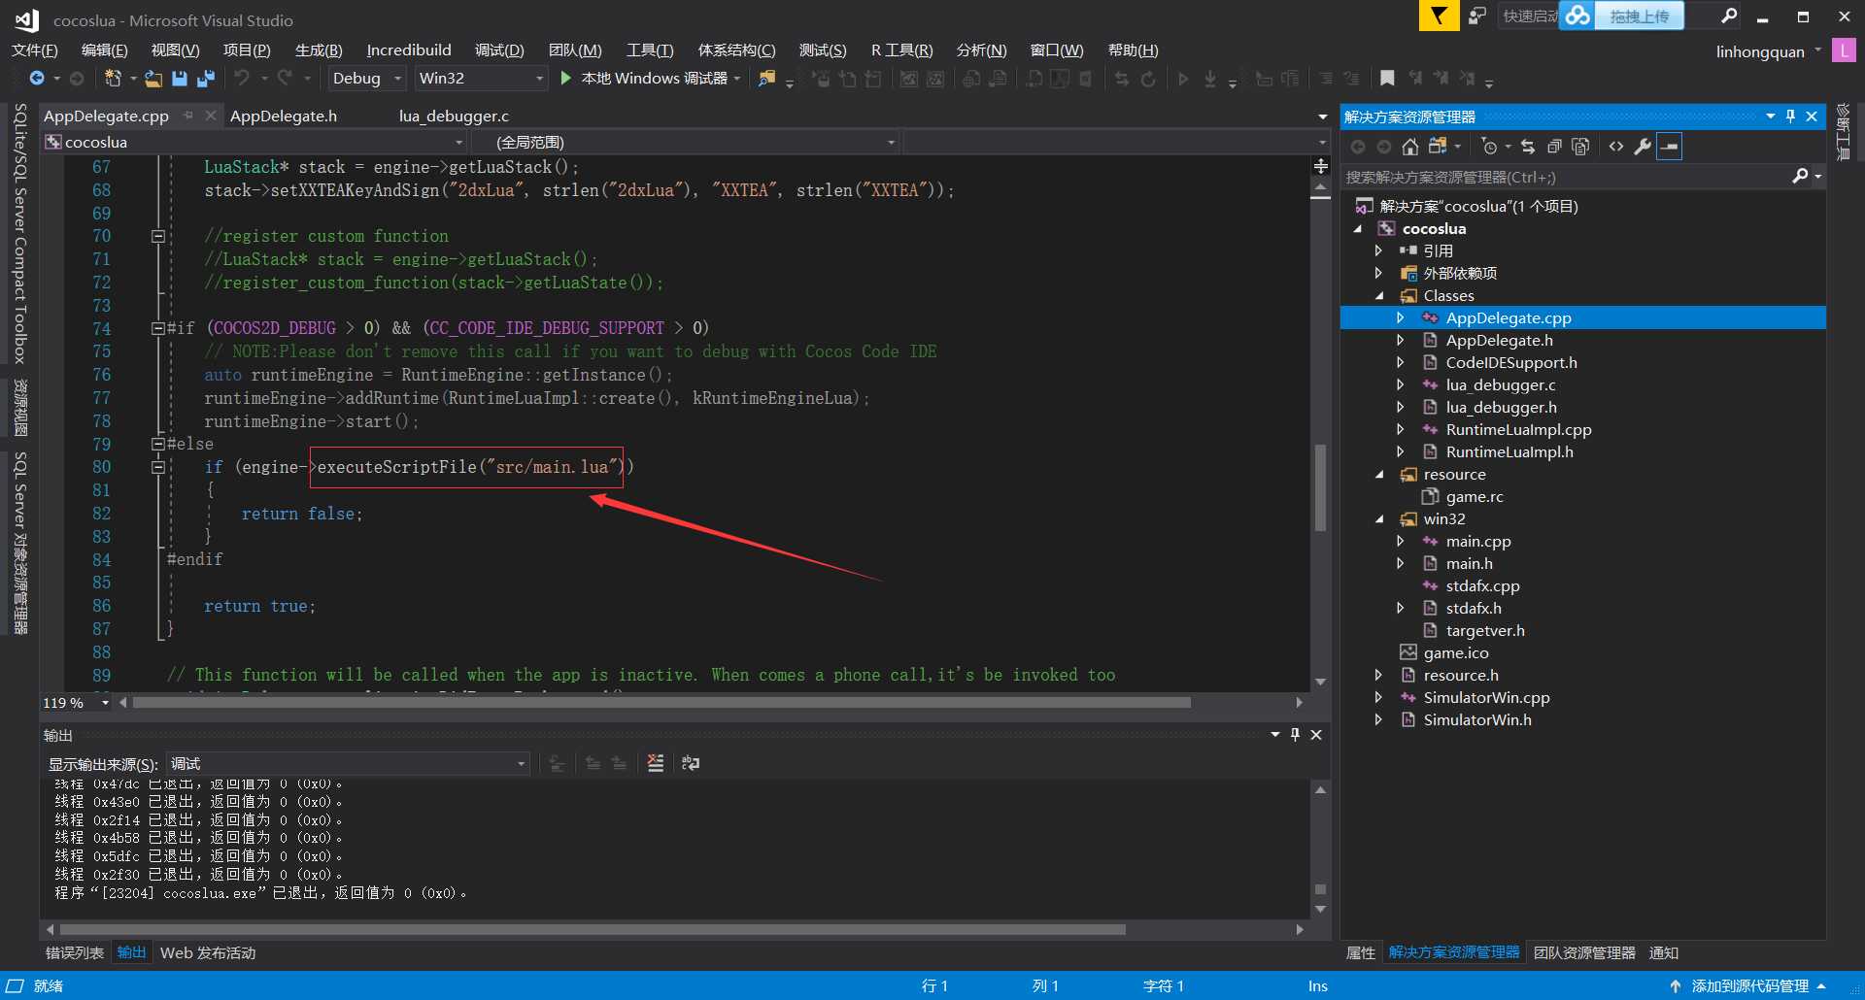
Task: Toggle Preview Selected Items in Solution Explorer
Action: (1669, 147)
